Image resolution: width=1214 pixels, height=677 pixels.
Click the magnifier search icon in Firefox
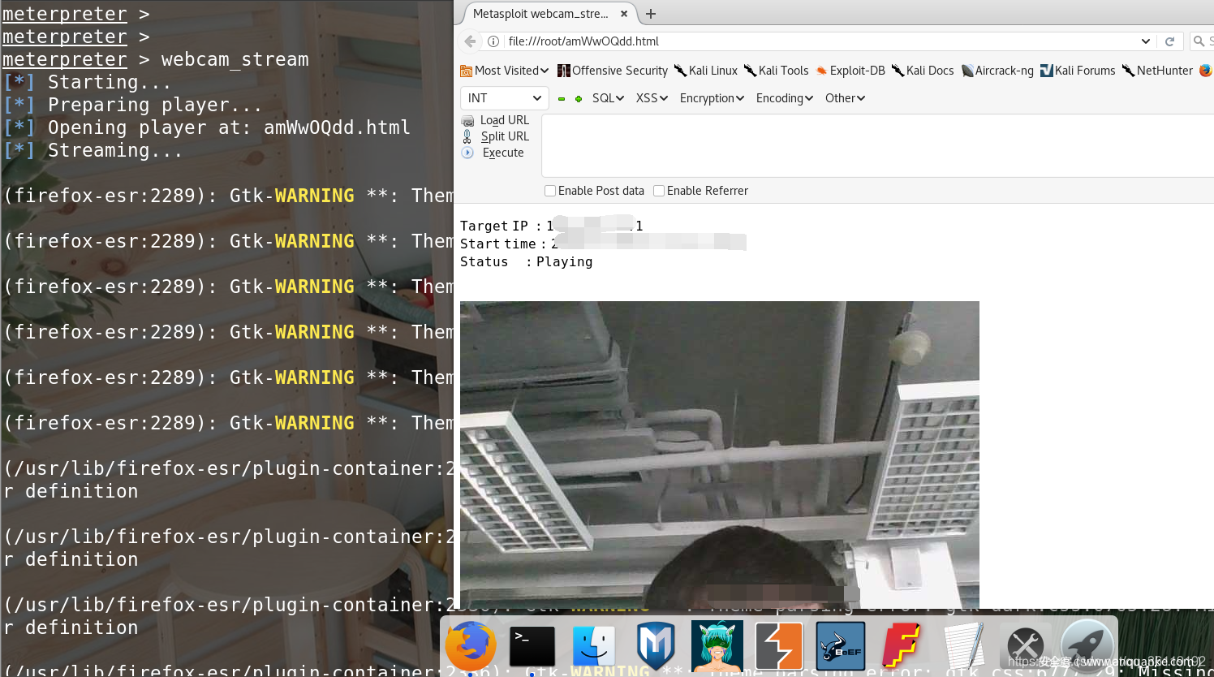(1199, 41)
